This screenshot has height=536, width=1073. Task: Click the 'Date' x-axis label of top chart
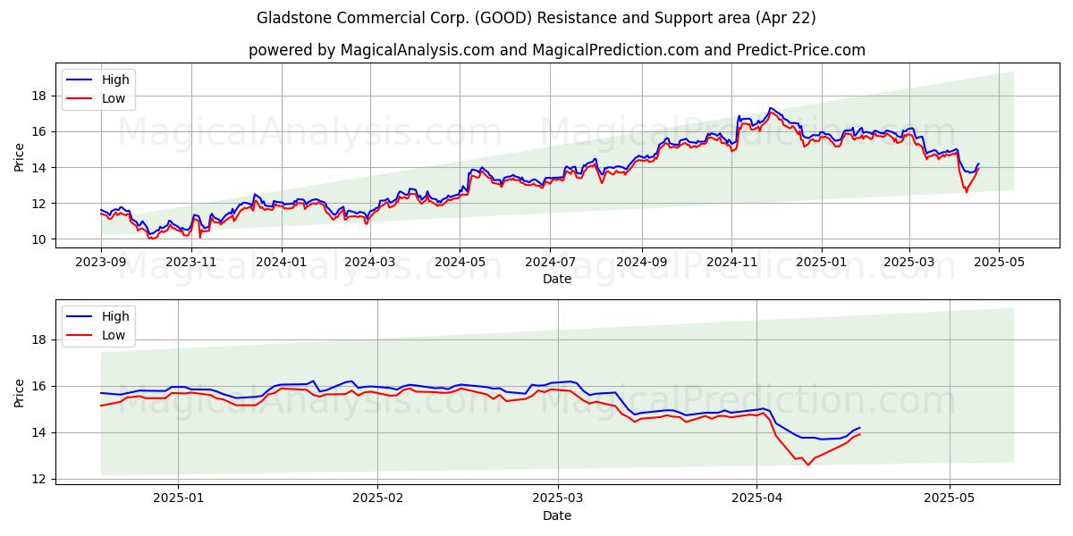coord(557,280)
